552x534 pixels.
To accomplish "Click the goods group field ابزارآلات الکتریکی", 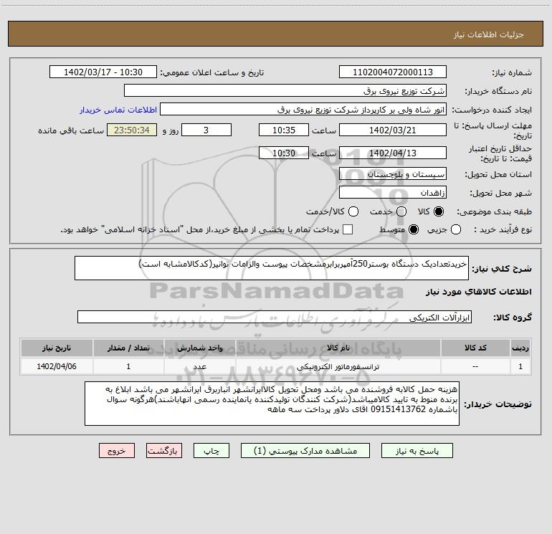I will tap(275, 317).
